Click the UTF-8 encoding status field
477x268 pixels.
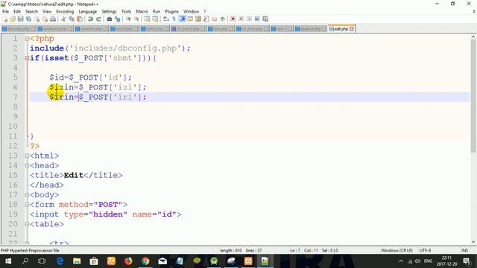click(x=425, y=250)
